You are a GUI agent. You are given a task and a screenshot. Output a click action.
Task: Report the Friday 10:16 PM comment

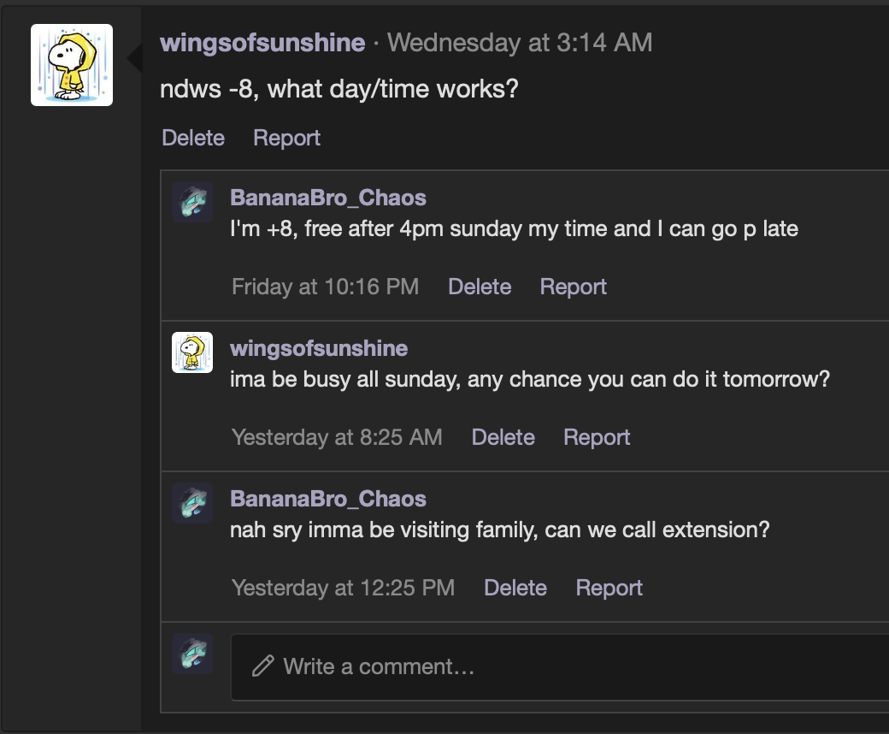pos(573,287)
